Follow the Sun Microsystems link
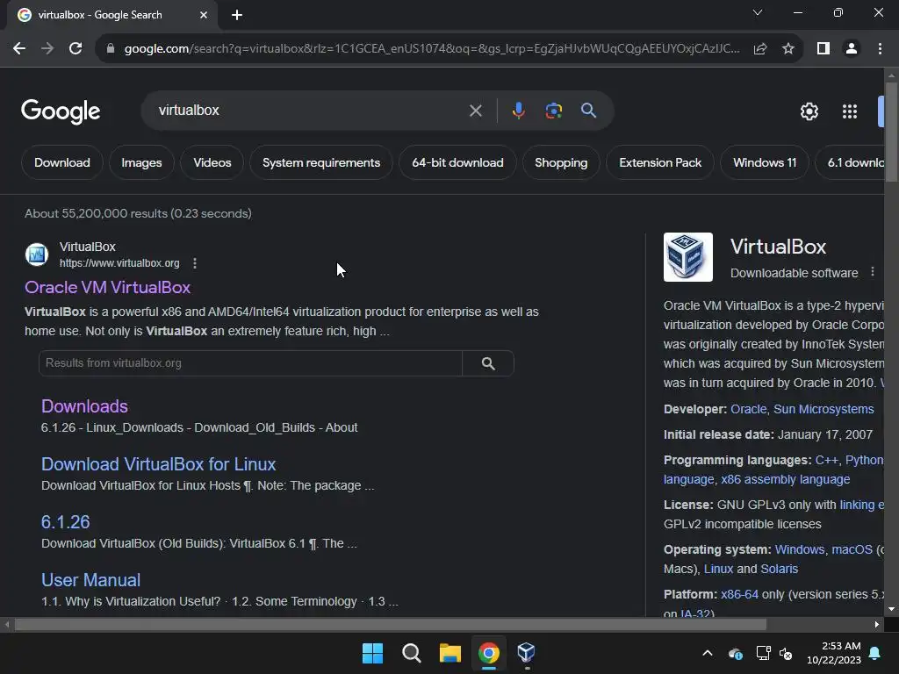 tap(823, 409)
